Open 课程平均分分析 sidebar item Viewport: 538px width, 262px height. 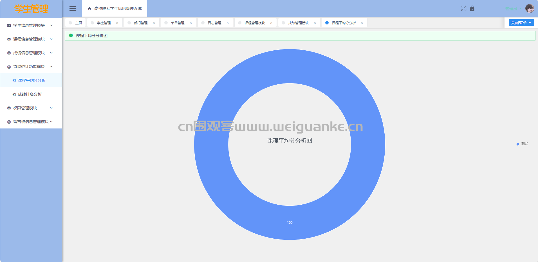[x=32, y=80]
